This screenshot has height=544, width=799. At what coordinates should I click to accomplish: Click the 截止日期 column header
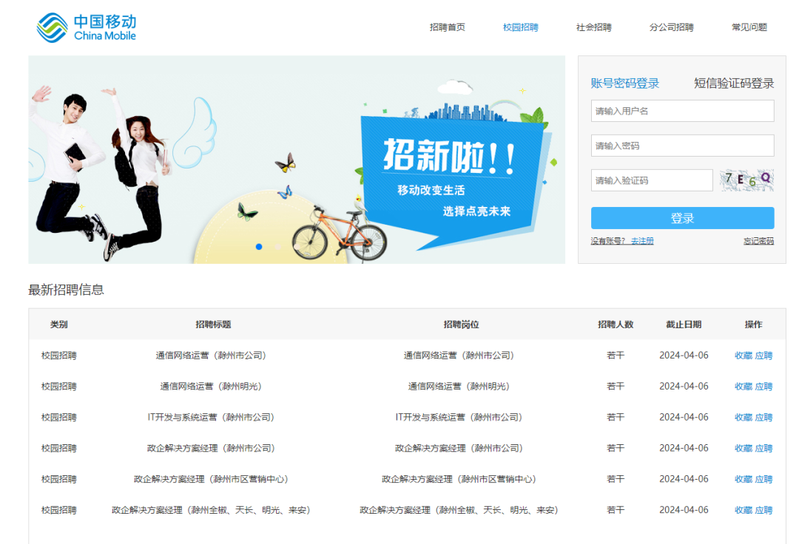tap(684, 324)
